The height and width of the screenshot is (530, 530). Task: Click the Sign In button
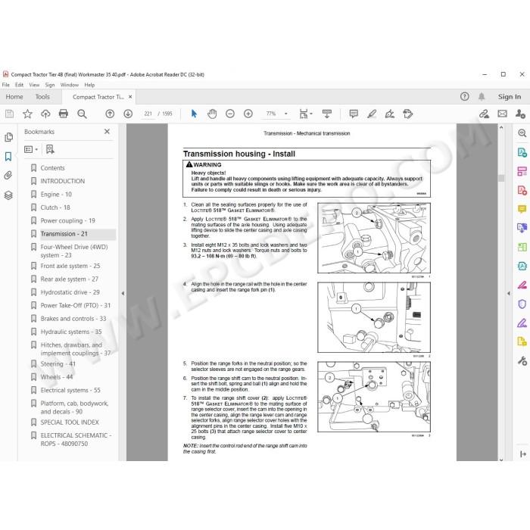point(509,97)
